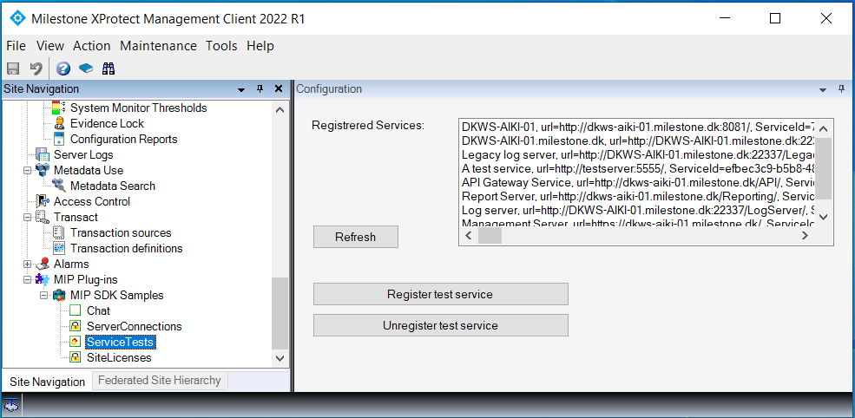This screenshot has width=855, height=418.
Task: Click services list scroll left arrow
Action: click(x=469, y=235)
